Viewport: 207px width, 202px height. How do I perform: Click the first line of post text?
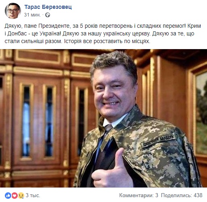click(103, 26)
